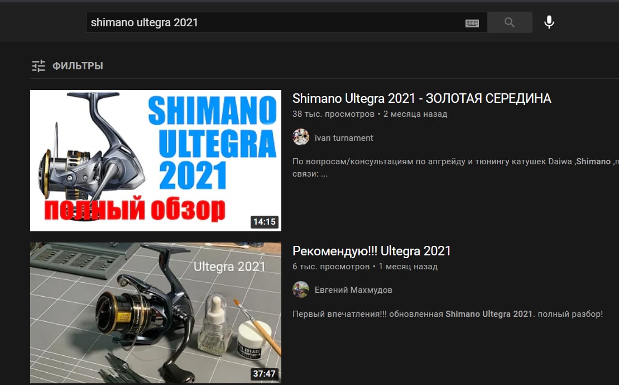Image resolution: width=619 pixels, height=385 pixels.
Task: Click the 37:47 duration badge
Action: point(265,374)
